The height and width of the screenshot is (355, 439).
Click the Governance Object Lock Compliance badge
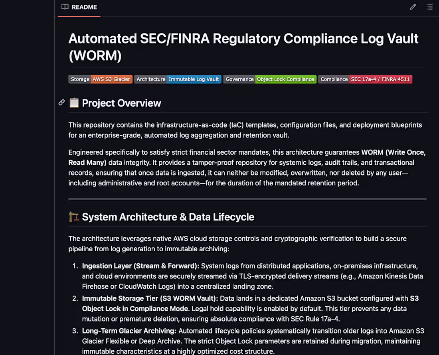pos(270,79)
